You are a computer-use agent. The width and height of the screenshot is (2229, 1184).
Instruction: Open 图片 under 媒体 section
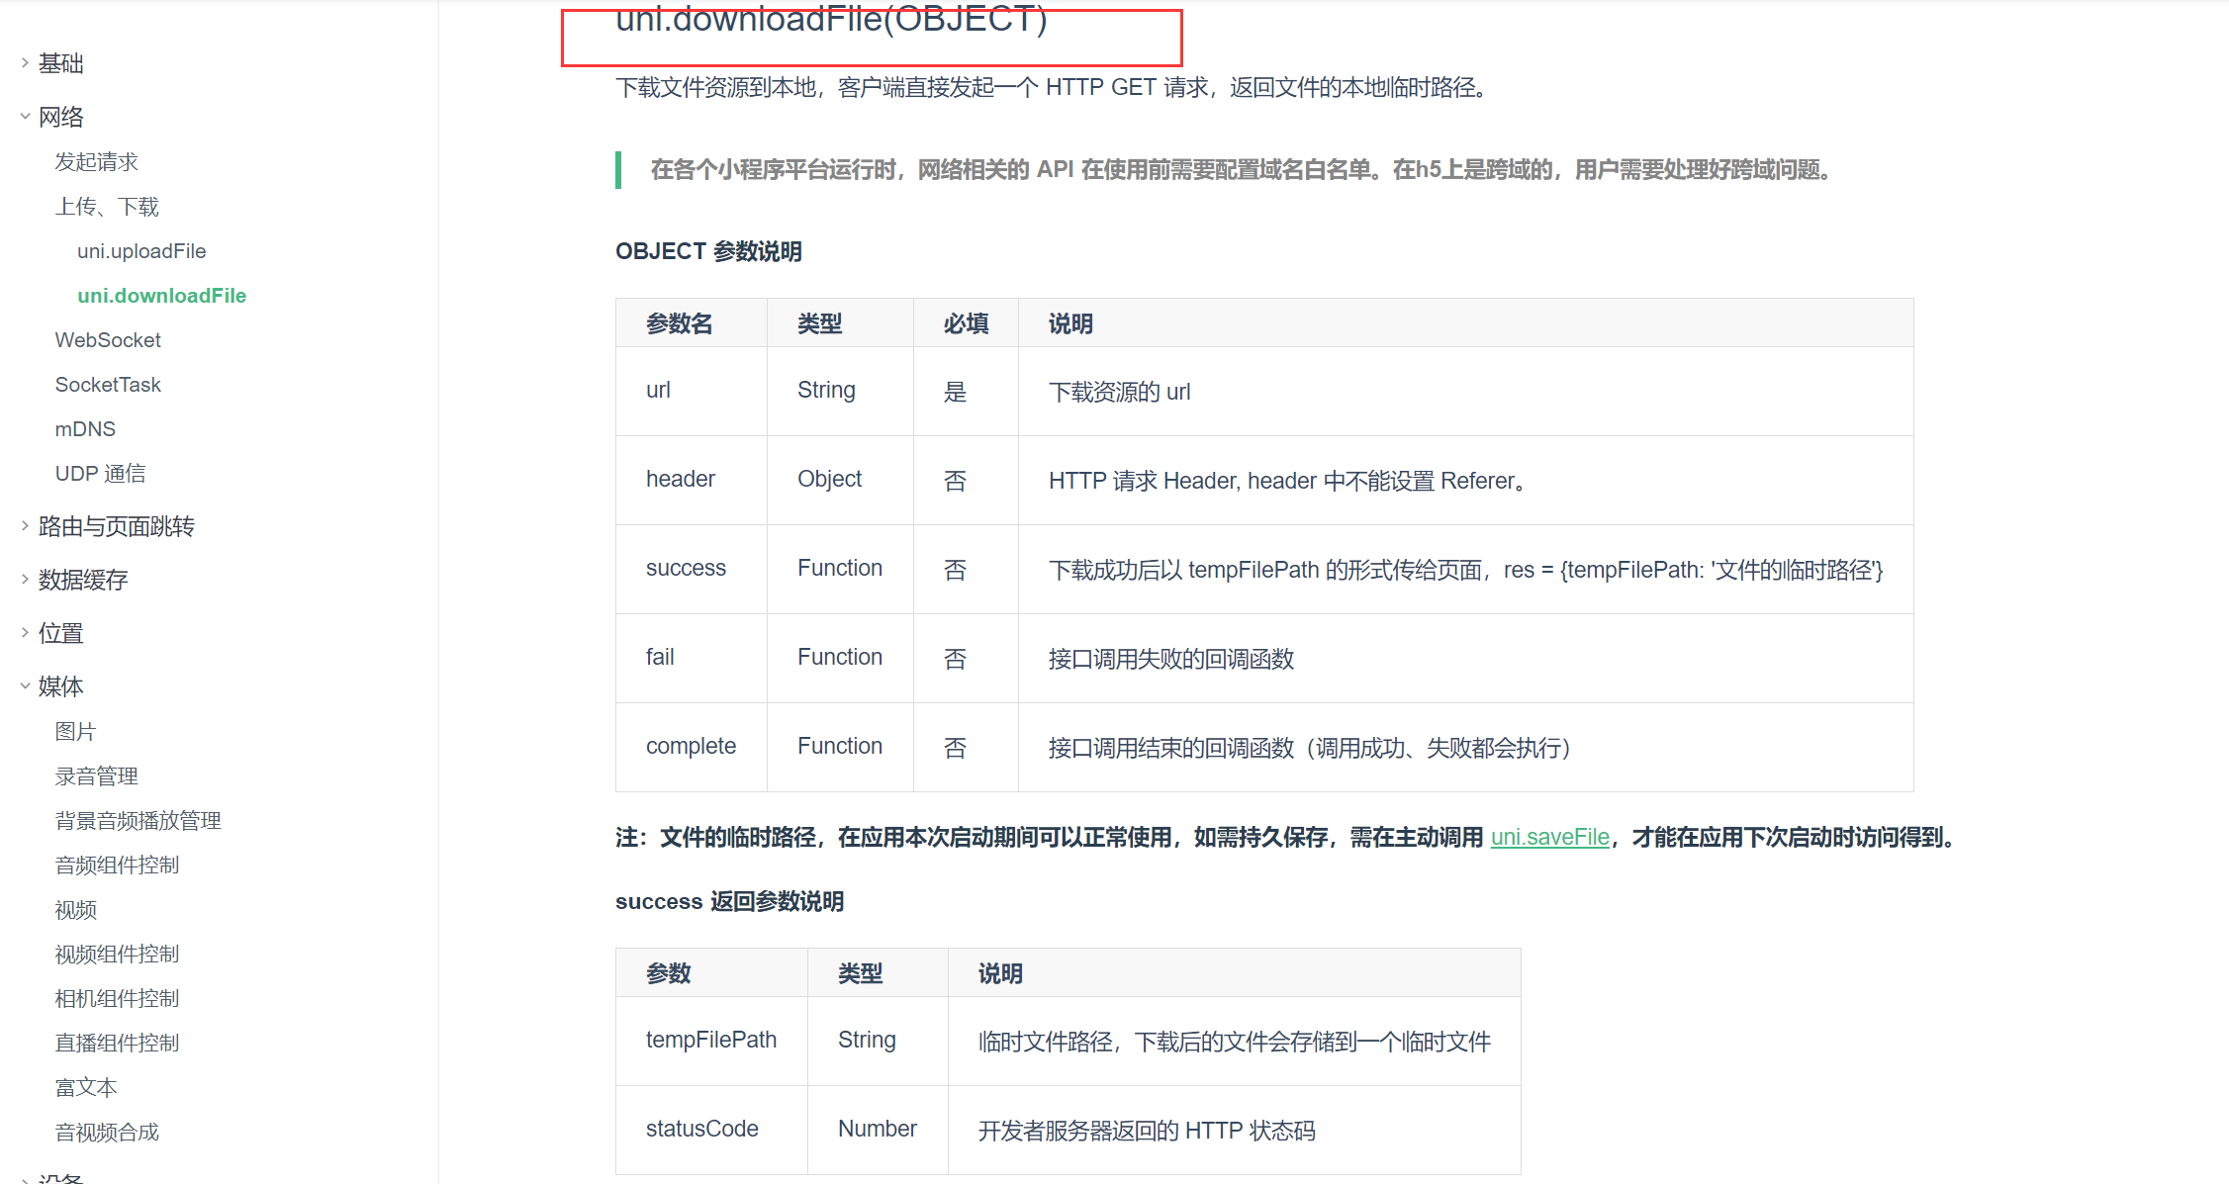[75, 732]
